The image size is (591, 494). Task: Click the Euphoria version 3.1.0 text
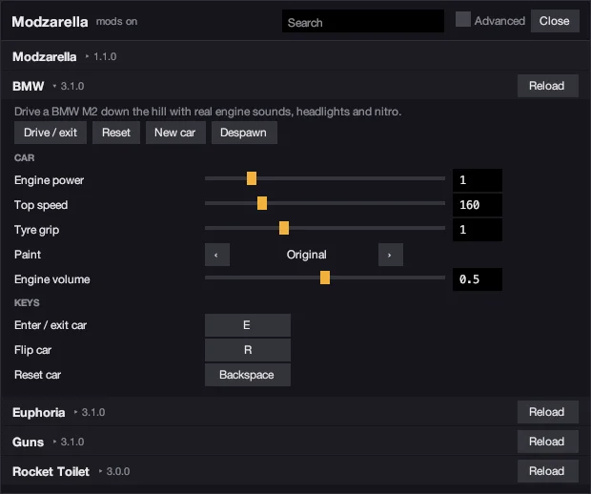[x=93, y=412]
